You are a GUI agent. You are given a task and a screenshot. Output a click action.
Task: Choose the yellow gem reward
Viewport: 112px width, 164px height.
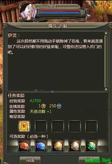pos(58,146)
